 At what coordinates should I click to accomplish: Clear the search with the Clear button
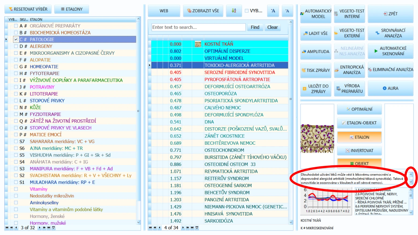pos(272,27)
